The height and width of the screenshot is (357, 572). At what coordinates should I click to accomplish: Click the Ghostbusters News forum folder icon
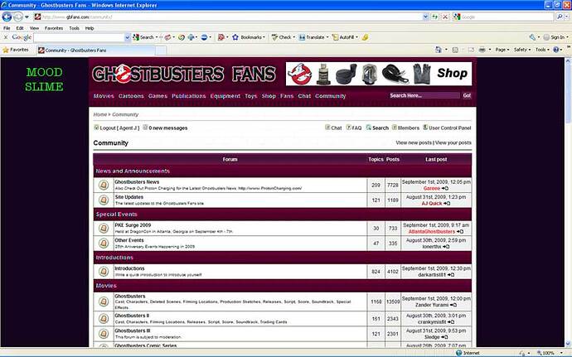point(104,186)
